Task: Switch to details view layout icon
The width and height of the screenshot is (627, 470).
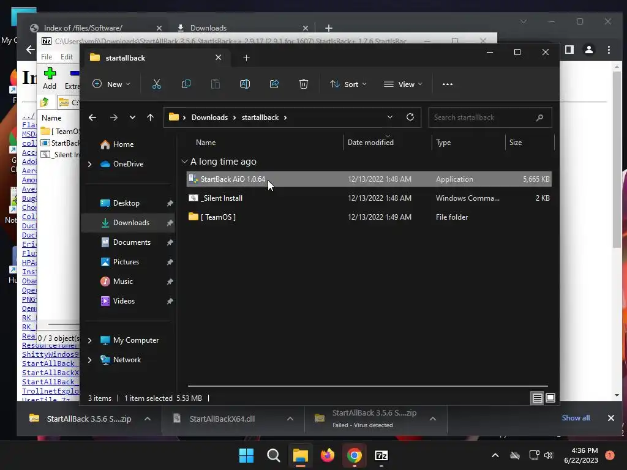Action: pyautogui.click(x=537, y=398)
